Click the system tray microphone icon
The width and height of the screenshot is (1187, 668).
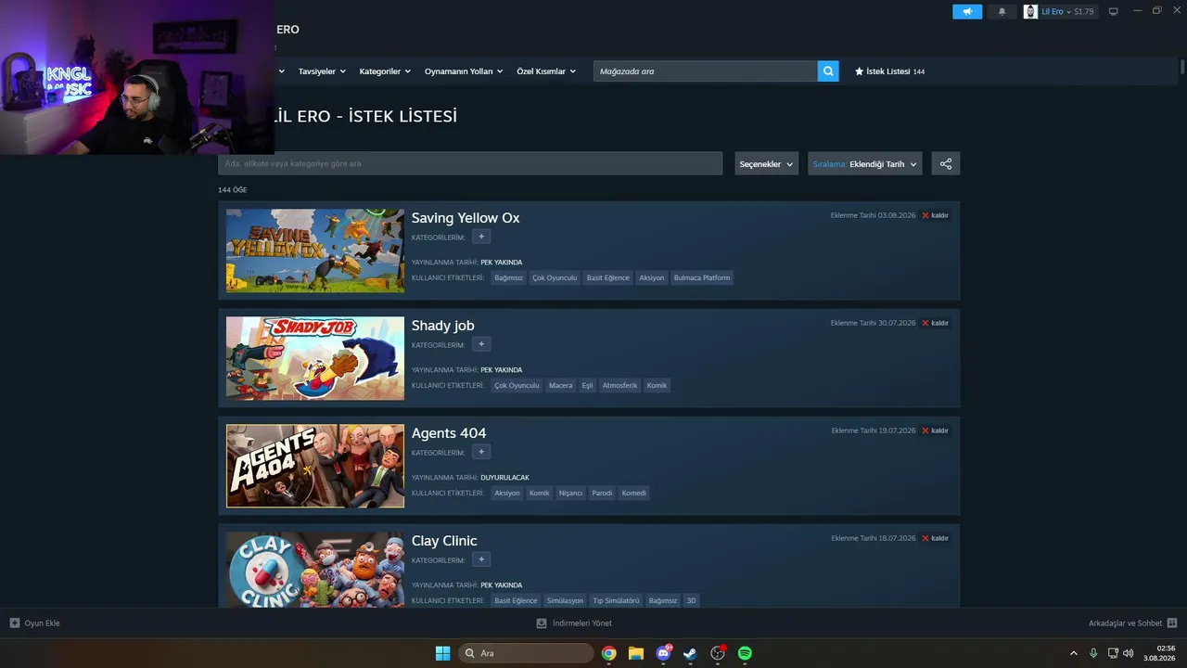pyautogui.click(x=1093, y=653)
